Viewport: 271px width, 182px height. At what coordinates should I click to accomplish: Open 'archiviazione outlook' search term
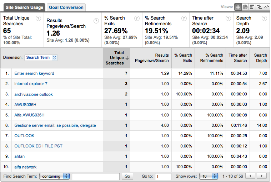(34, 94)
